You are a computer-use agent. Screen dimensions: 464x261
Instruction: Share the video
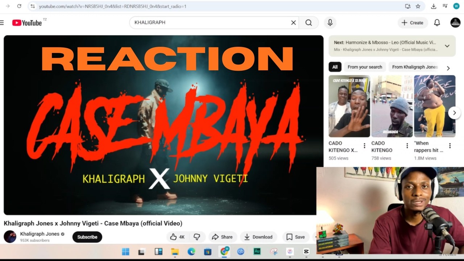[x=223, y=237]
